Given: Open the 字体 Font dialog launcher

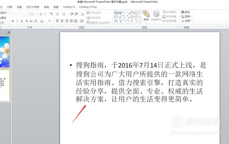Looking at the screenshot, I should coord(52,27).
